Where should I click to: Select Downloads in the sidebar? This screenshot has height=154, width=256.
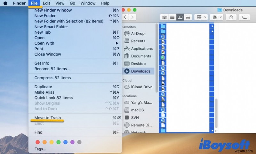[138, 71]
